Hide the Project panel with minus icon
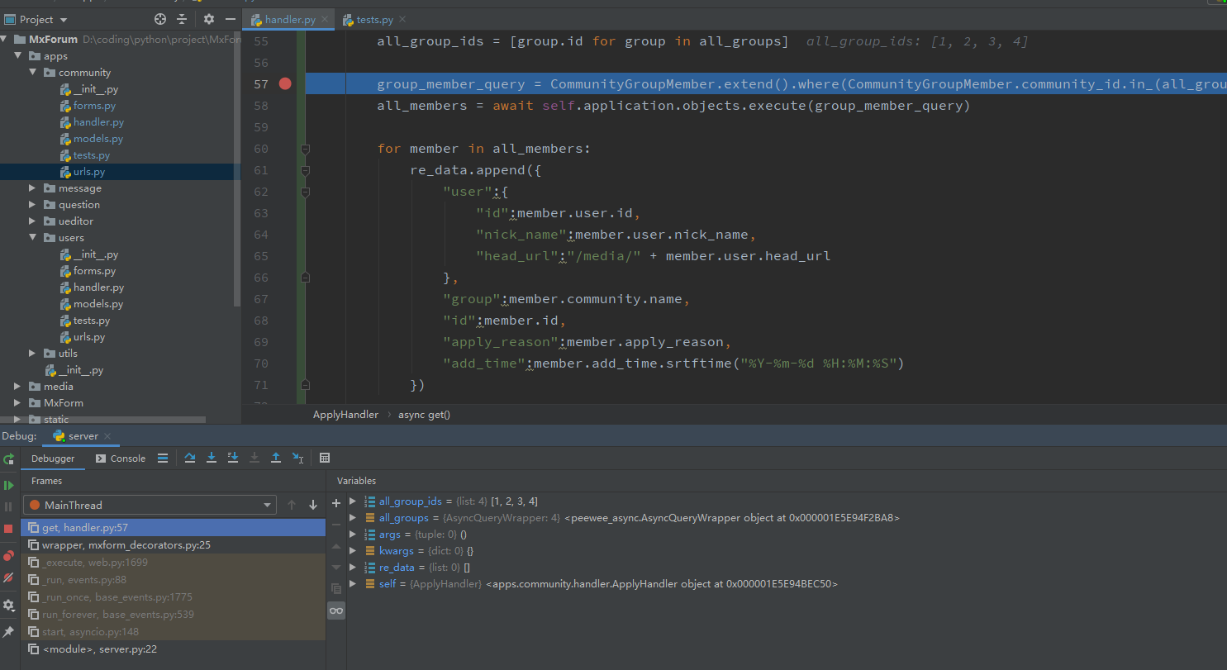 [231, 19]
